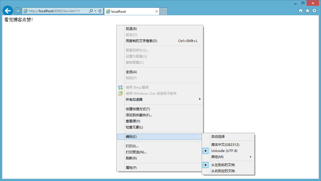Screen dimensions: 321x181
Task: Open a new tab button
Action: pos(164,11)
